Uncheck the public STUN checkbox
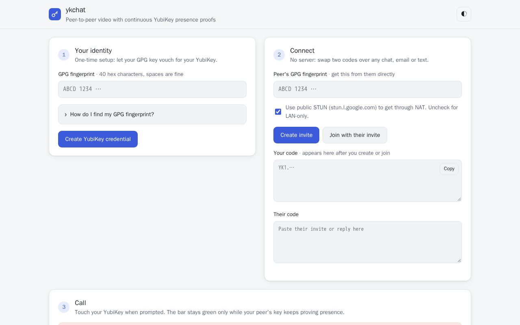Screen dimensions: 520x325 click(278, 112)
